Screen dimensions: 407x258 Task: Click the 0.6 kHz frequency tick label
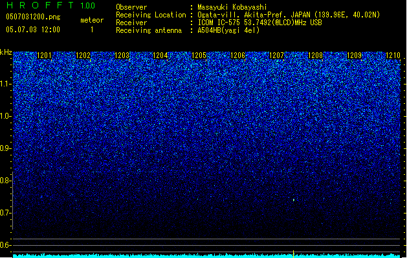[x=5, y=245]
